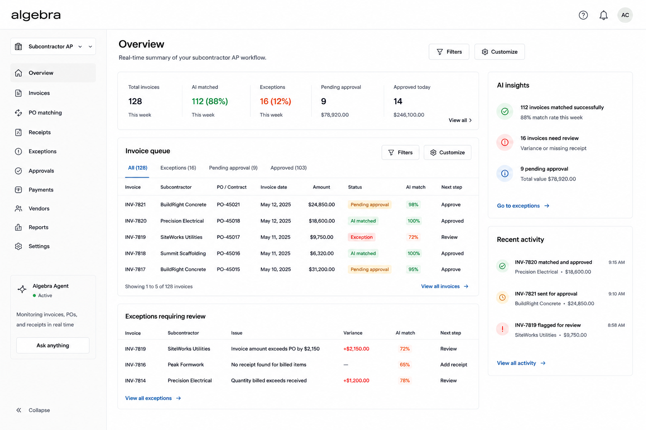646x430 pixels.
Task: Follow the View all exceptions link
Action: 153,398
